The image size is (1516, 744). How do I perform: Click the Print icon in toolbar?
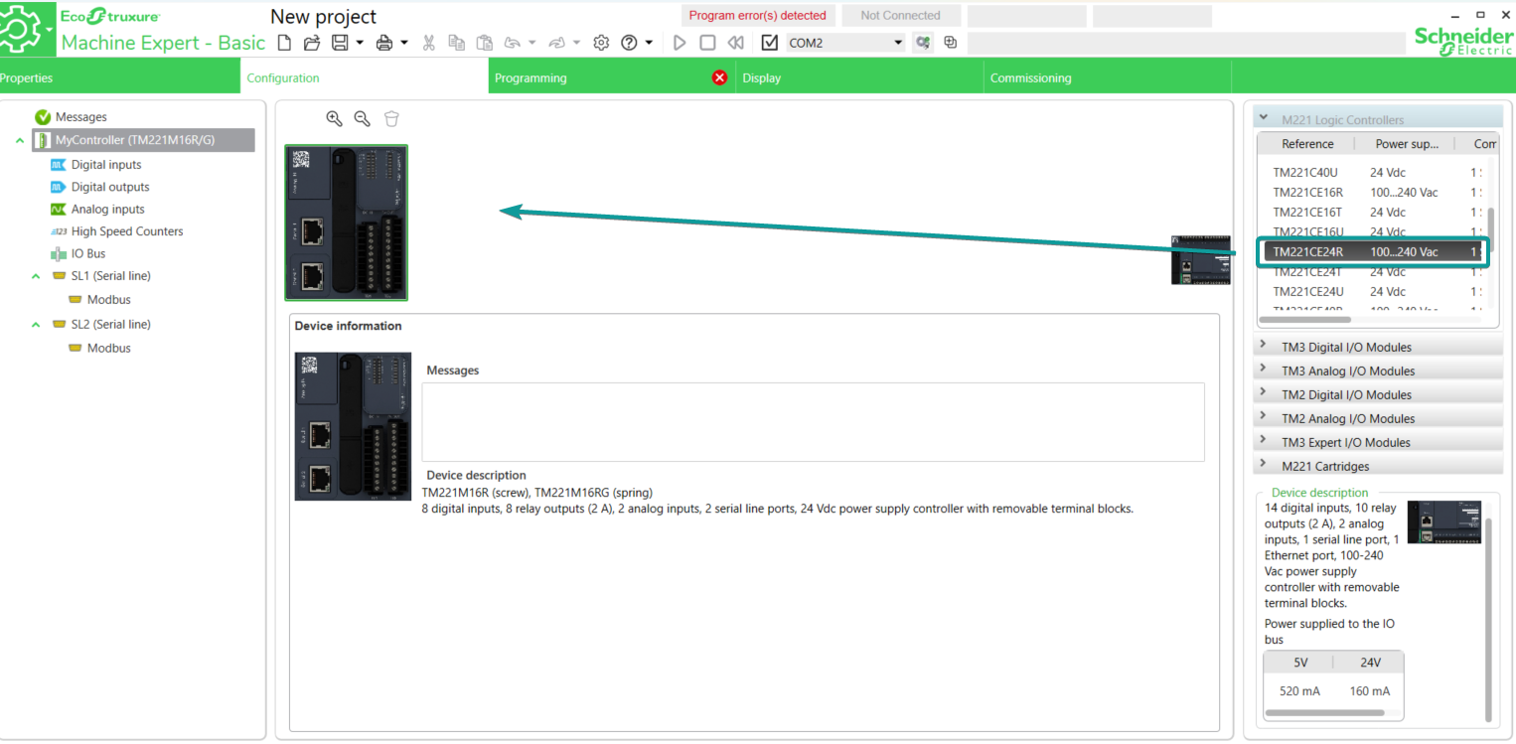(384, 43)
